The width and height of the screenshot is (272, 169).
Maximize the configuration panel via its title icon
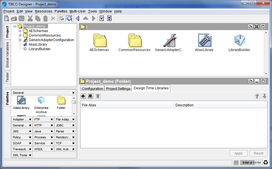click(x=263, y=81)
